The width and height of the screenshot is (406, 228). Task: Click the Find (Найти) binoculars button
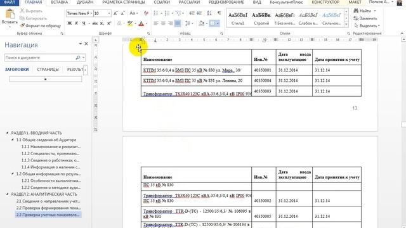pyautogui.click(x=364, y=11)
